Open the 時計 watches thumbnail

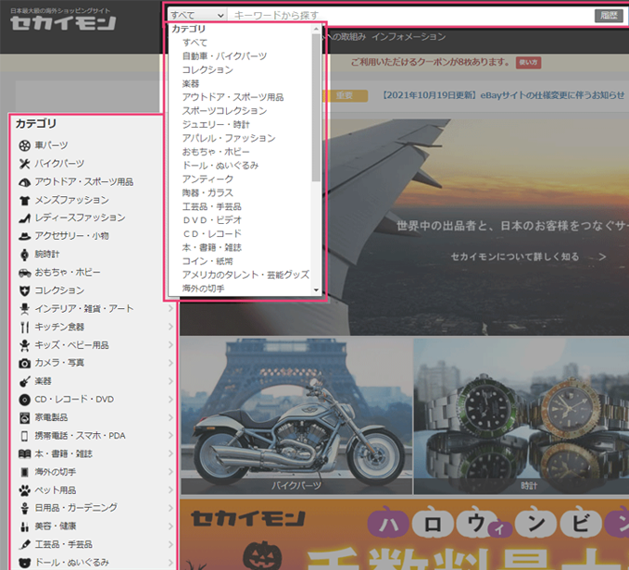pos(522,416)
